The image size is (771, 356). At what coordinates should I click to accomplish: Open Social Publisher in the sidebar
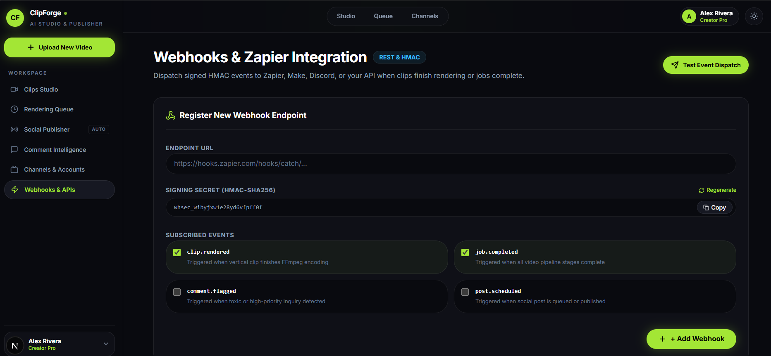point(60,130)
